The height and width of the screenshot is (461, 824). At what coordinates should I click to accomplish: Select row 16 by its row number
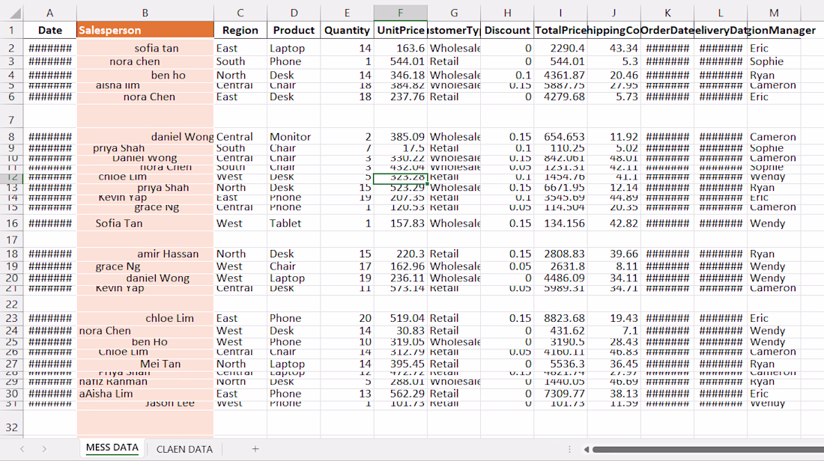click(x=11, y=223)
